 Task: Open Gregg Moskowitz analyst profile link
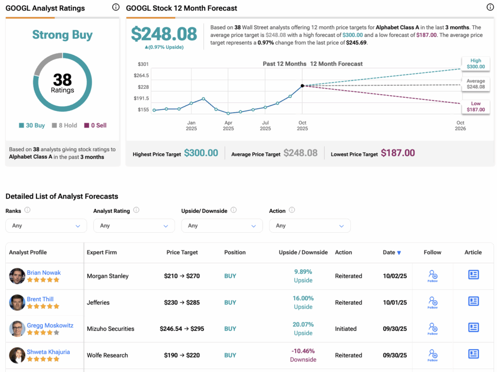pos(50,325)
